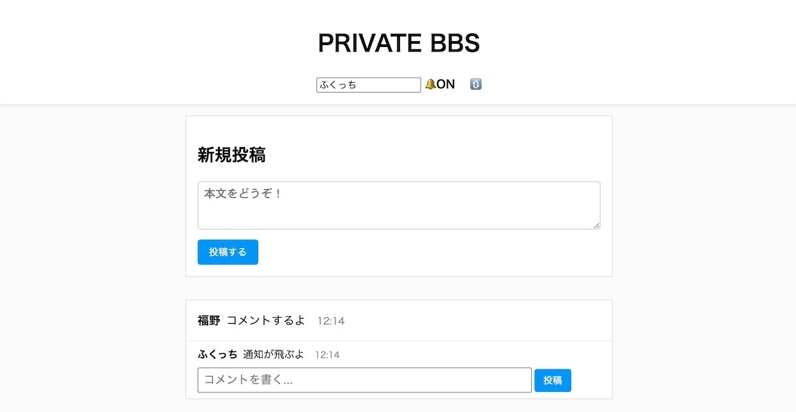Post the comment with 投稿 button

(553, 380)
